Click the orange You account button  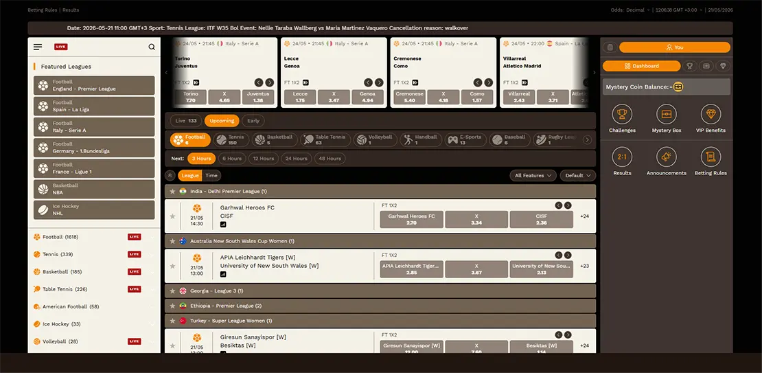click(675, 47)
